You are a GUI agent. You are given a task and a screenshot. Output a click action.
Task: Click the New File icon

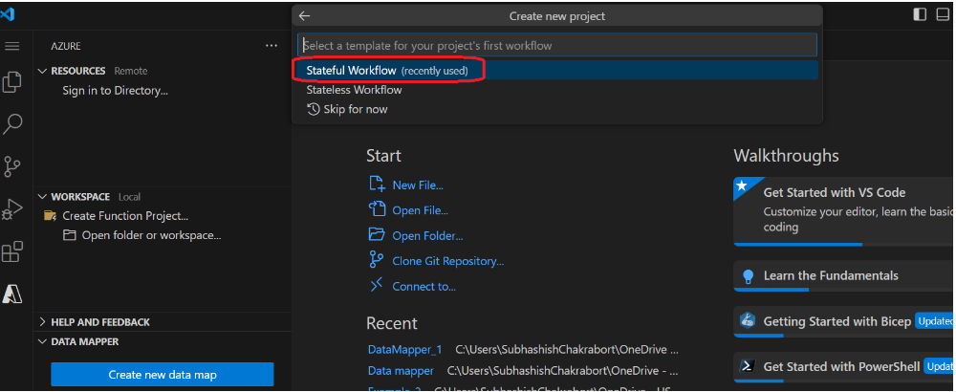(377, 185)
